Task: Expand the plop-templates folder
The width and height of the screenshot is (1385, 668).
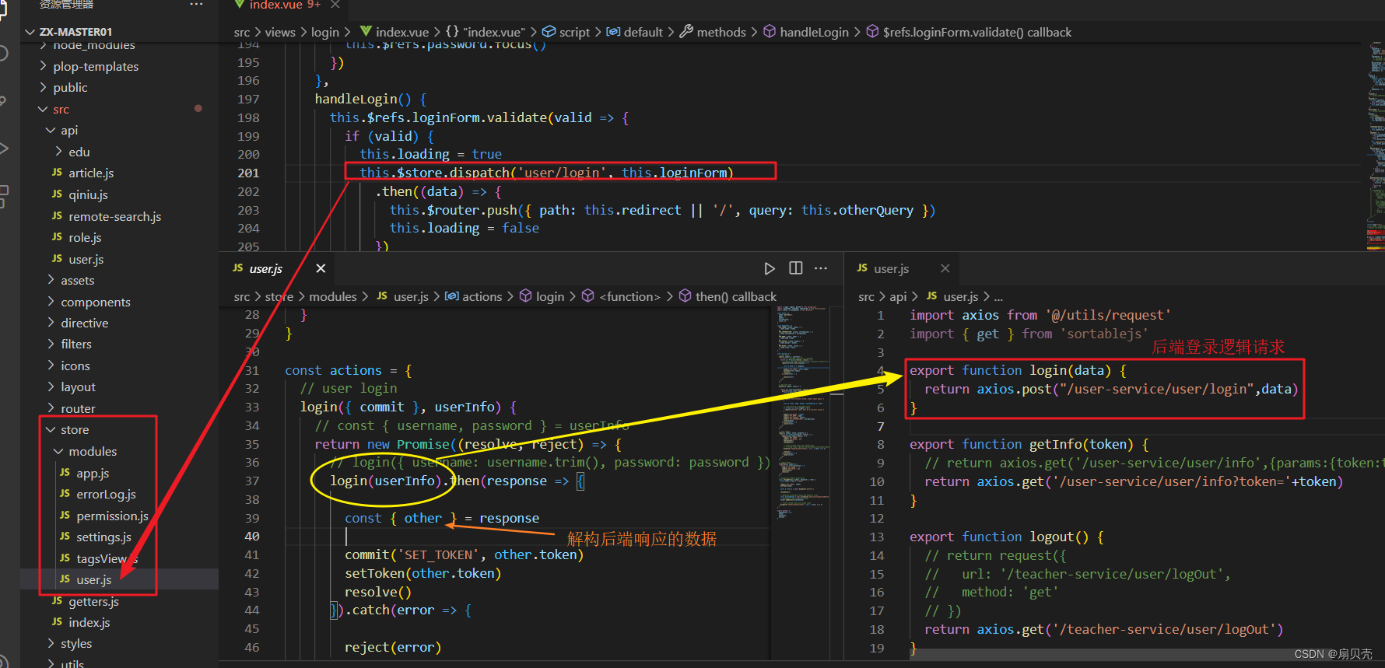Action: 44,66
